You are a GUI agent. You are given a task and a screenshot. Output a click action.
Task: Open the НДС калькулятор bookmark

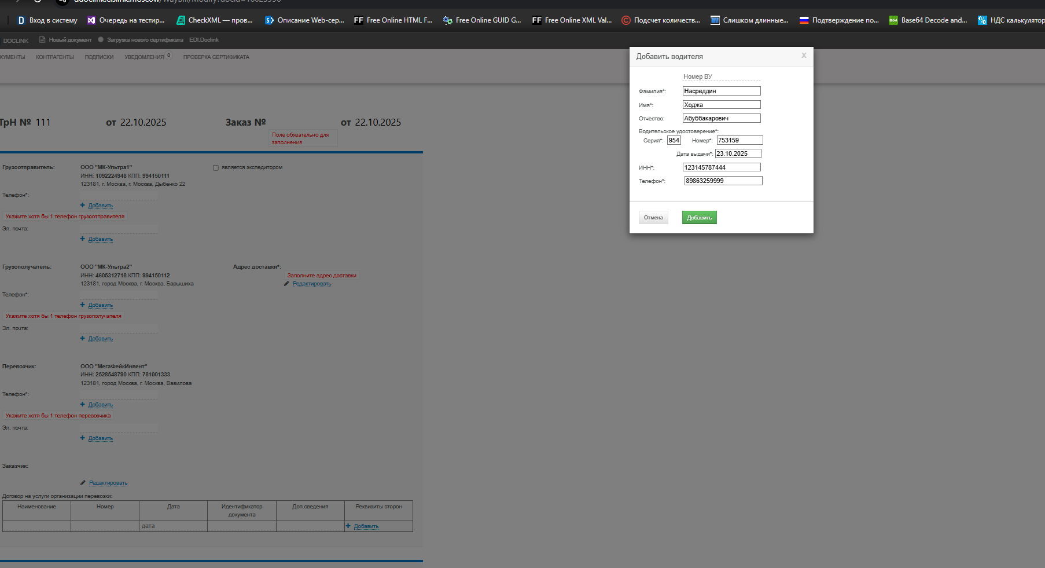1011,20
